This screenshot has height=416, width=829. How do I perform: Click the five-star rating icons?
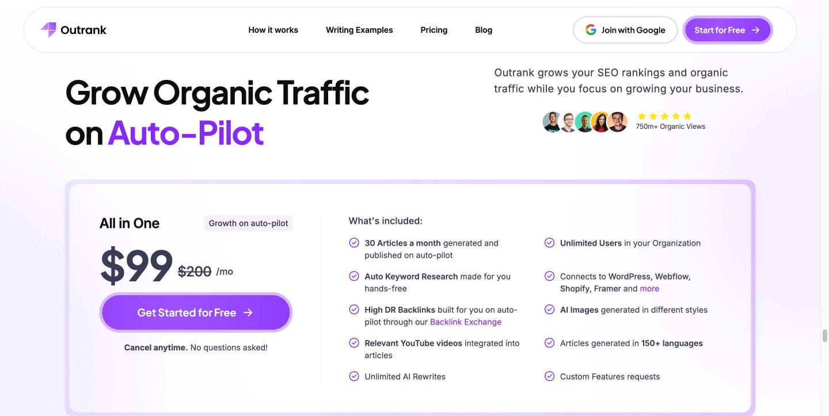pos(664,116)
